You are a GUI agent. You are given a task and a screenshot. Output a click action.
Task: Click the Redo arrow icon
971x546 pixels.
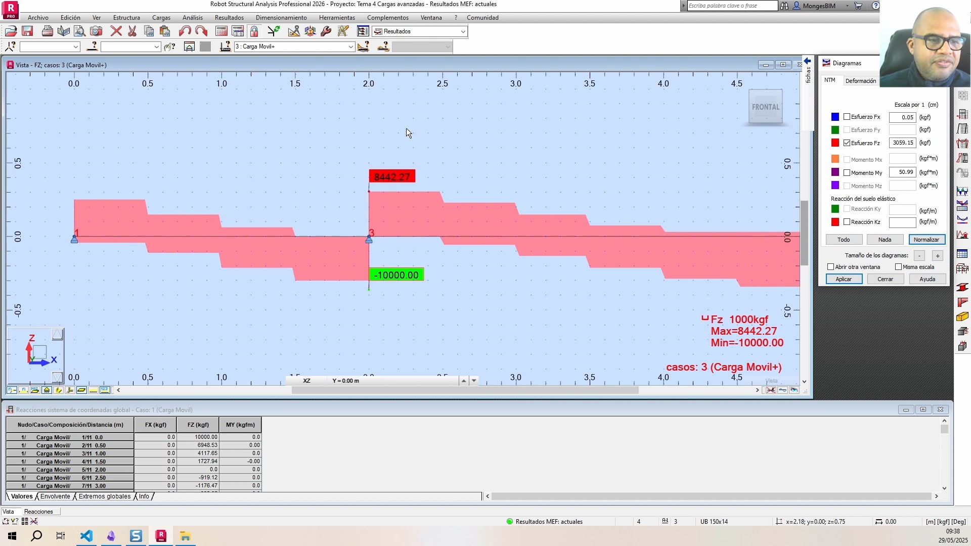201,31
